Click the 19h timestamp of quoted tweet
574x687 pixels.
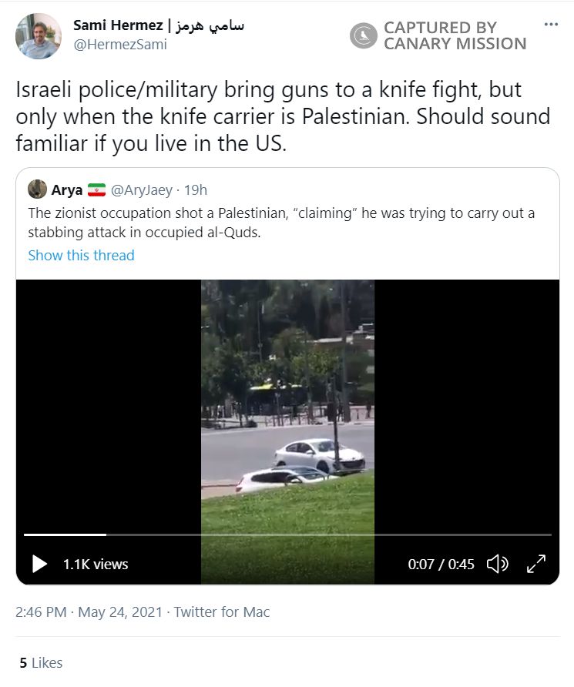(x=194, y=190)
